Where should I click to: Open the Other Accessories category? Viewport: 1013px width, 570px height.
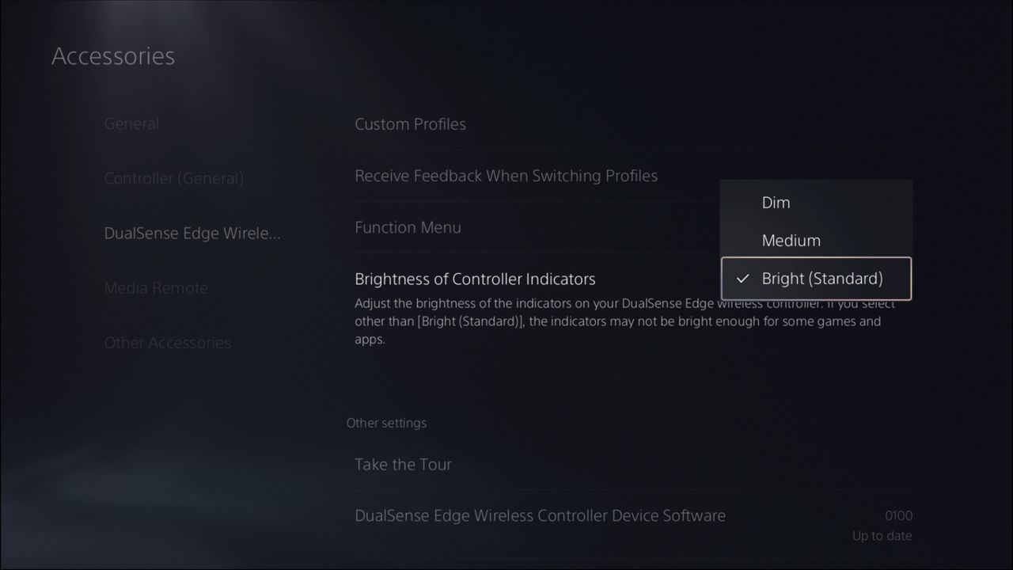click(168, 343)
